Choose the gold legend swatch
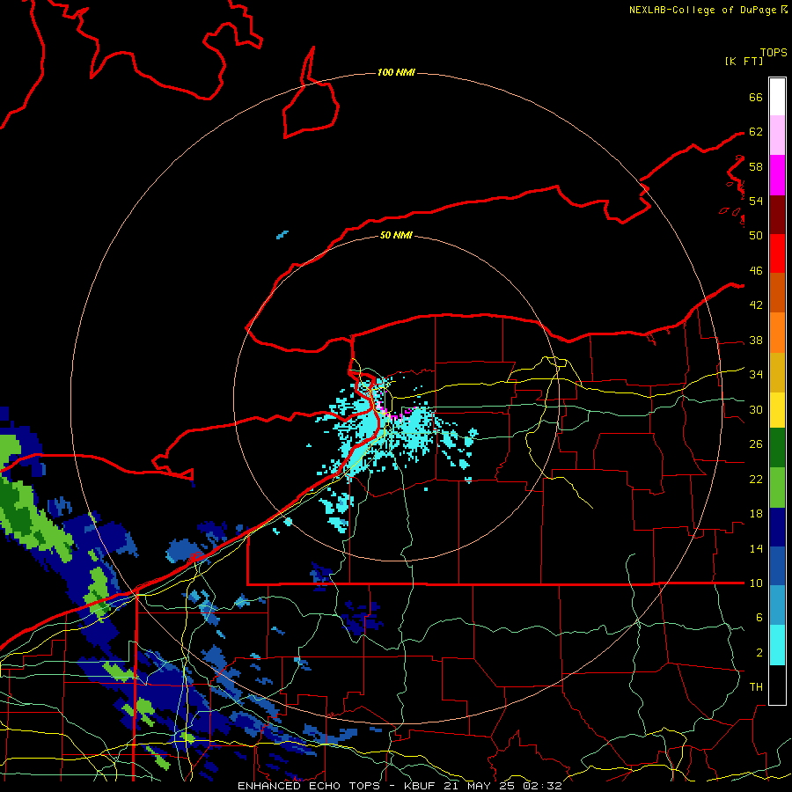The height and width of the screenshot is (792, 792). (777, 372)
